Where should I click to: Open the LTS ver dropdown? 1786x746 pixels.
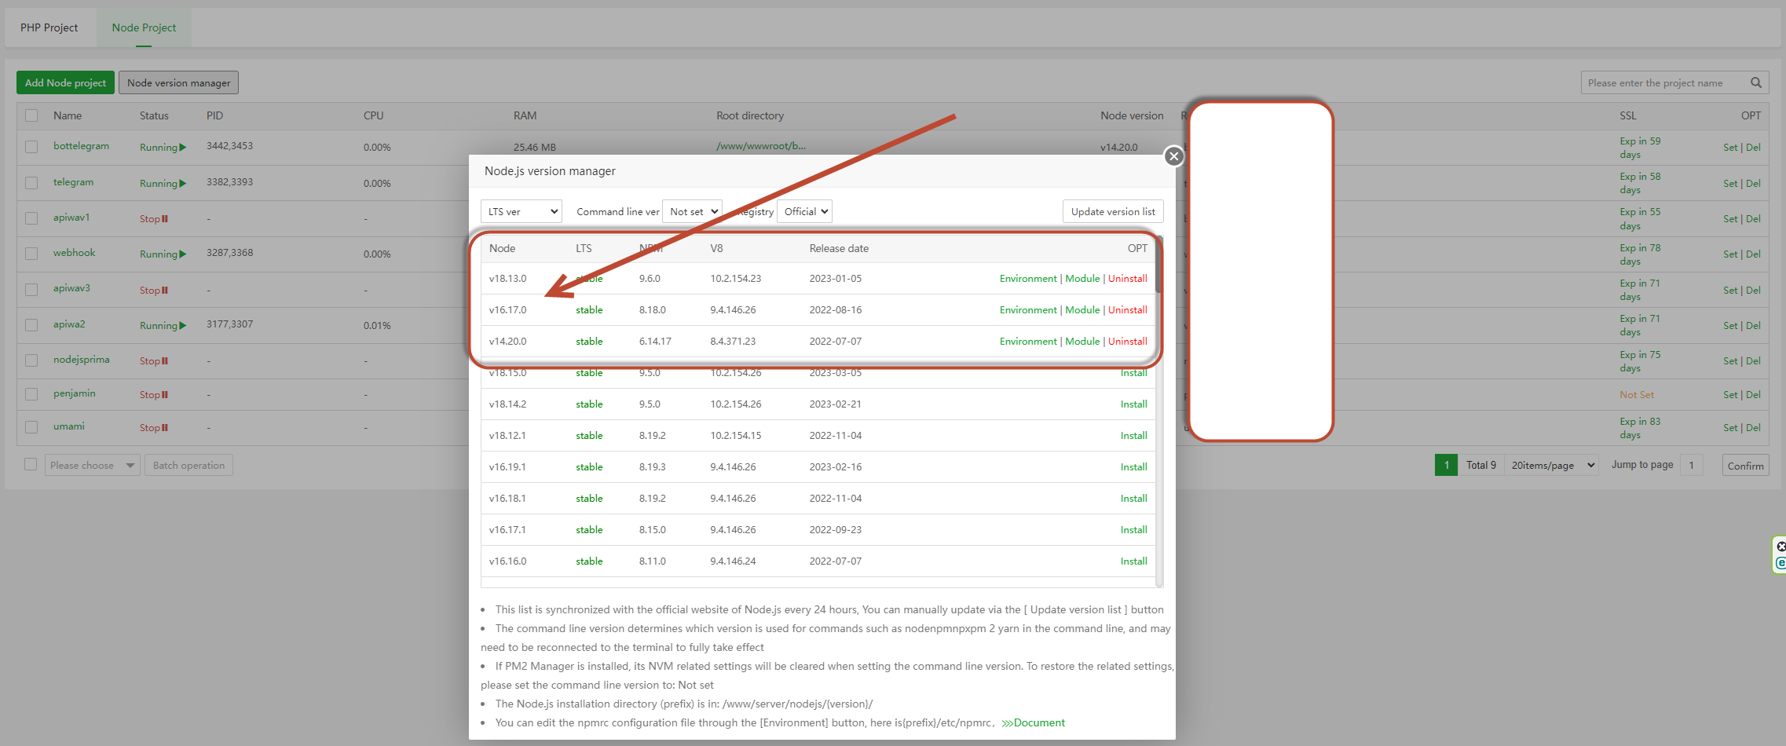521,211
